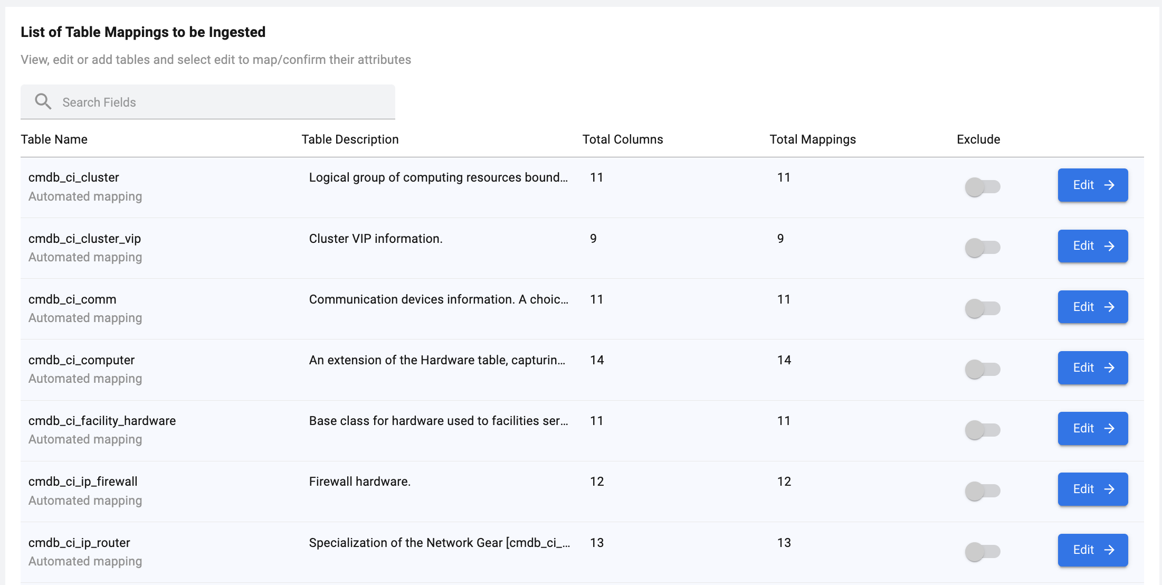Edit the cmdb_ci_cluster_vip table mapping
This screenshot has height=585, width=1162.
click(x=1093, y=246)
